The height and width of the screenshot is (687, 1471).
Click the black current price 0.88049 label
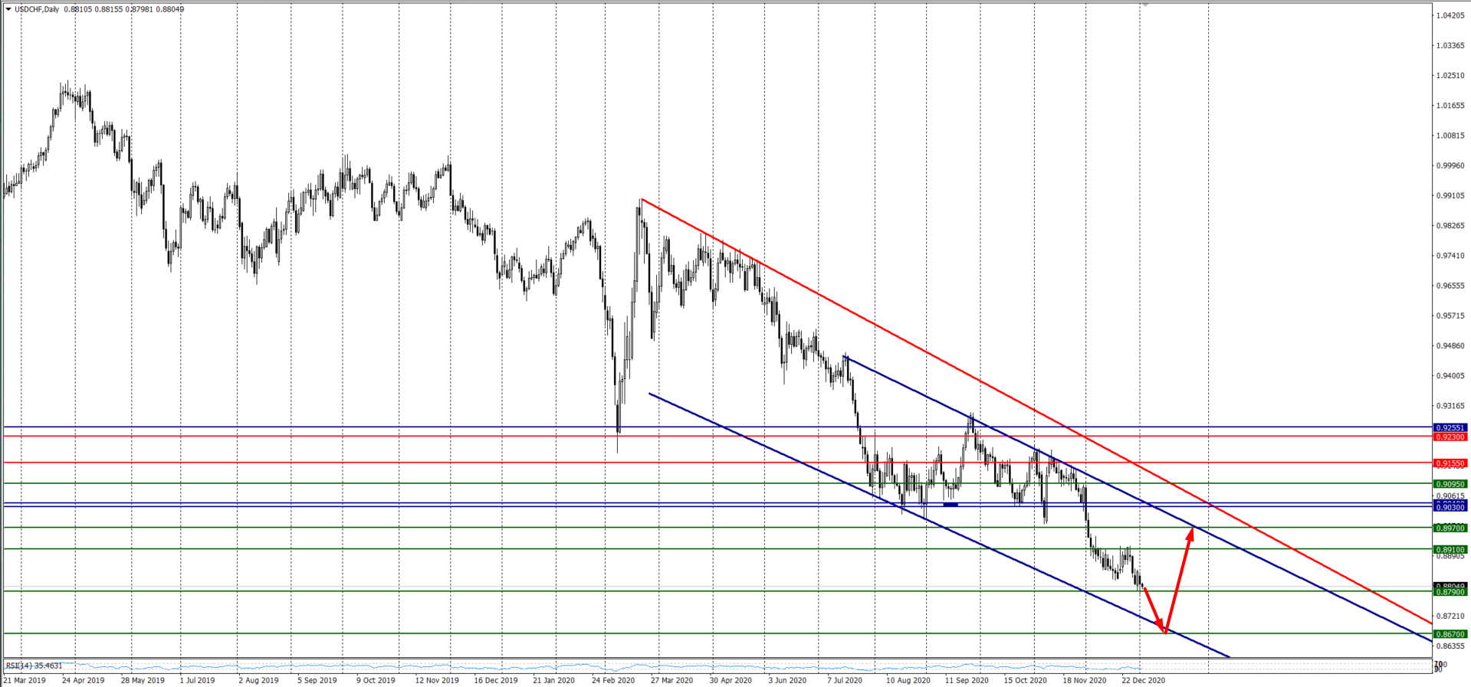tap(1450, 586)
